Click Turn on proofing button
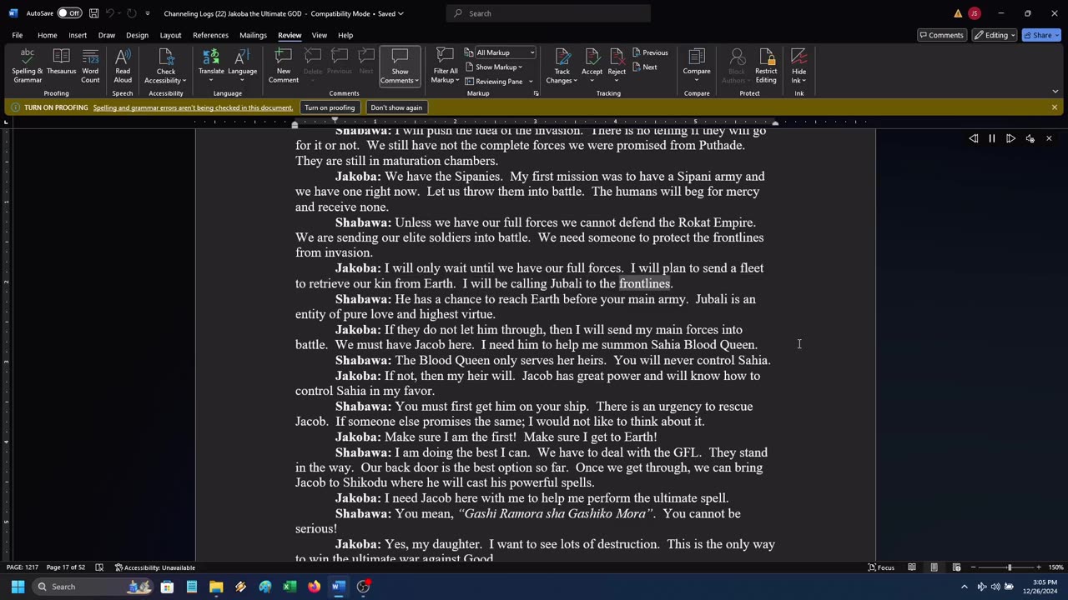This screenshot has height=600, width=1068. [x=330, y=107]
